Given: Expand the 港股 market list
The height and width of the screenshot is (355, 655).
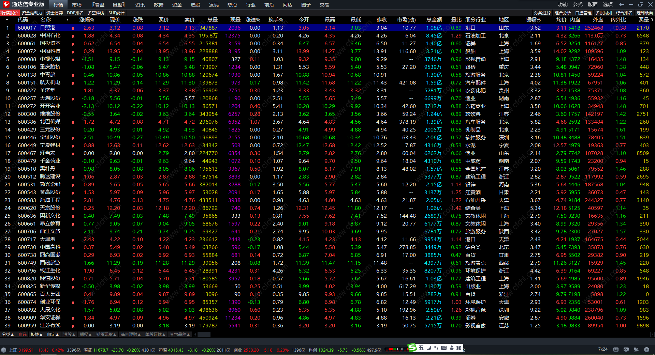Looking at the screenshot, I should [x=69, y=335].
